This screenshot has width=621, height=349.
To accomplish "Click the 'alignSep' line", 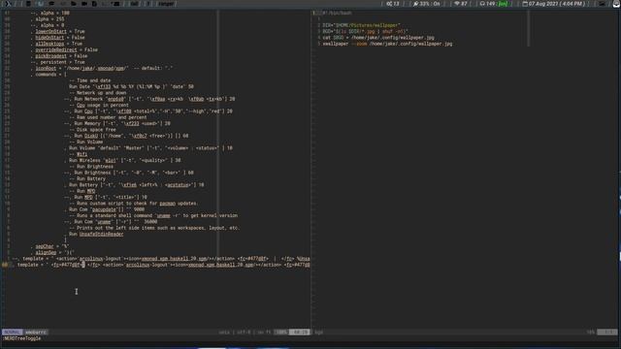I will point(52,252).
